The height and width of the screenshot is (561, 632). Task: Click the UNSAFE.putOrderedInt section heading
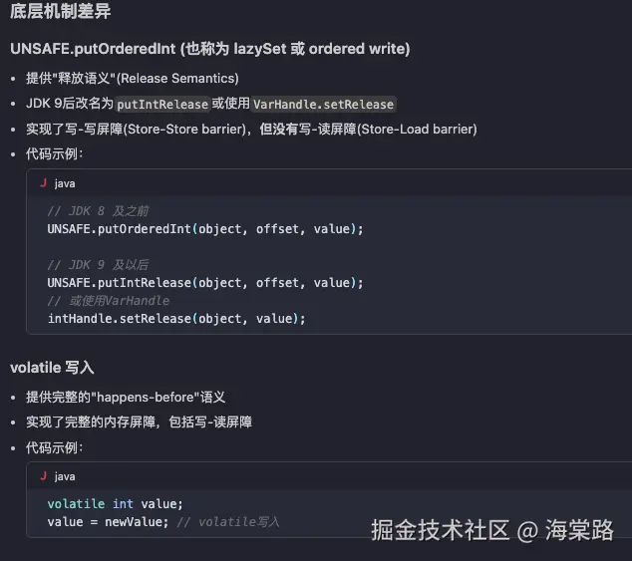point(209,49)
